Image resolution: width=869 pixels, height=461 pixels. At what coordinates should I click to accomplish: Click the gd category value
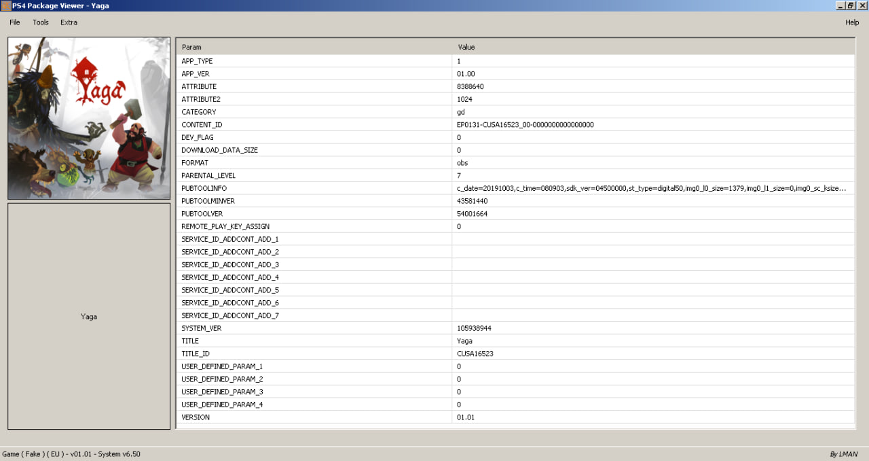461,112
